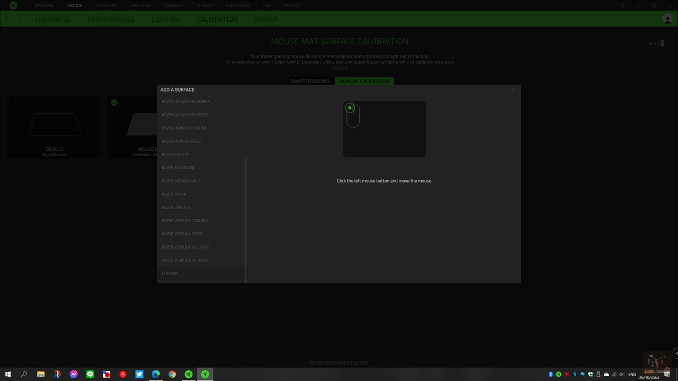
Task: Open the Synapse settings gear icon
Action: coord(622,5)
